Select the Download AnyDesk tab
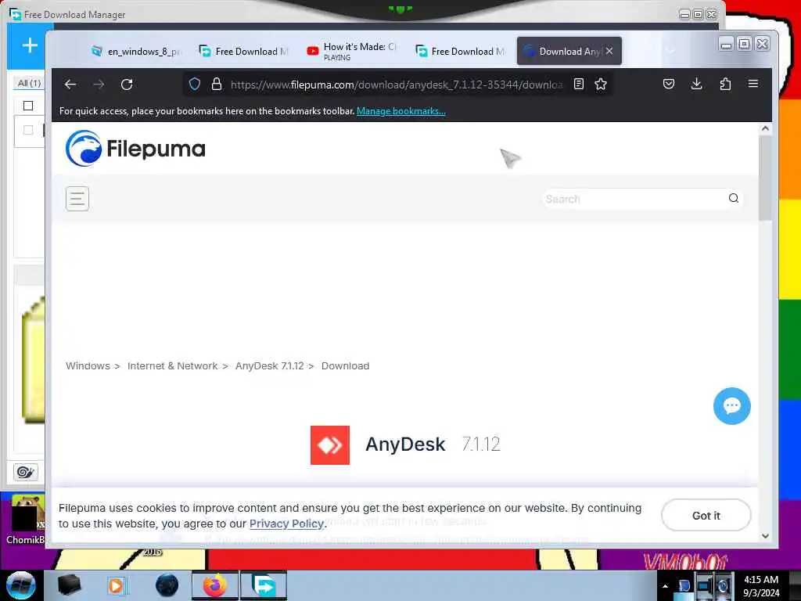The width and height of the screenshot is (801, 601). click(562, 51)
